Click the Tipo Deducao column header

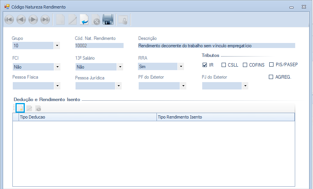pyautogui.click(x=87, y=117)
